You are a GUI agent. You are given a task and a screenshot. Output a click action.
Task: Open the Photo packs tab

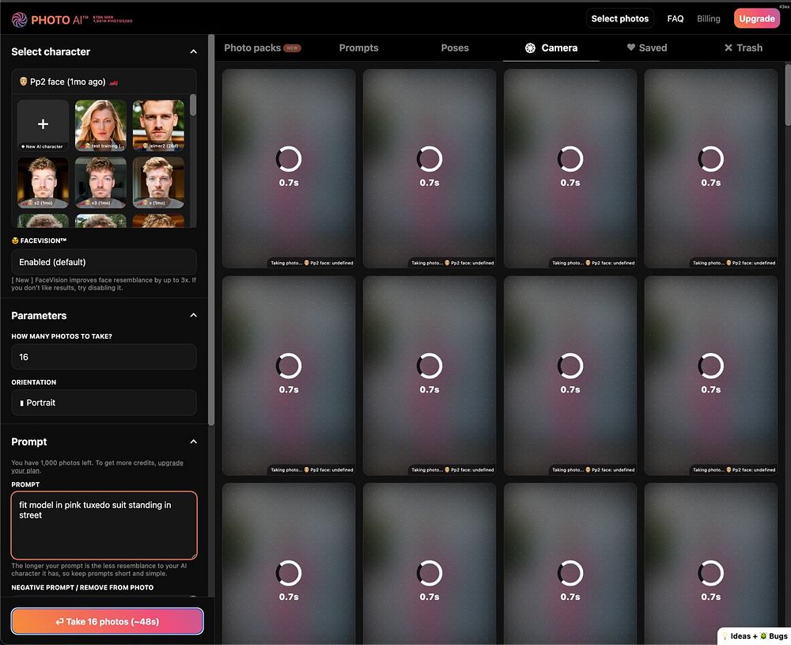[x=262, y=48]
